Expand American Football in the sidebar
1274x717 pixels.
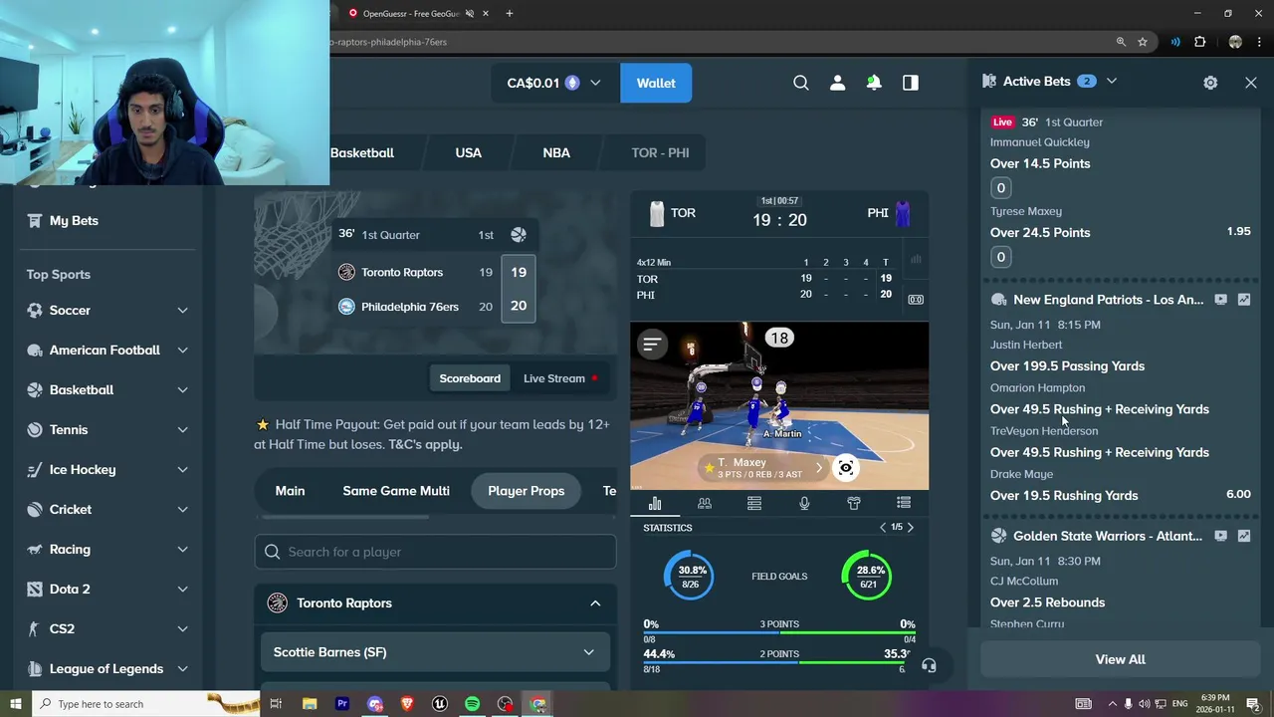[x=182, y=351]
